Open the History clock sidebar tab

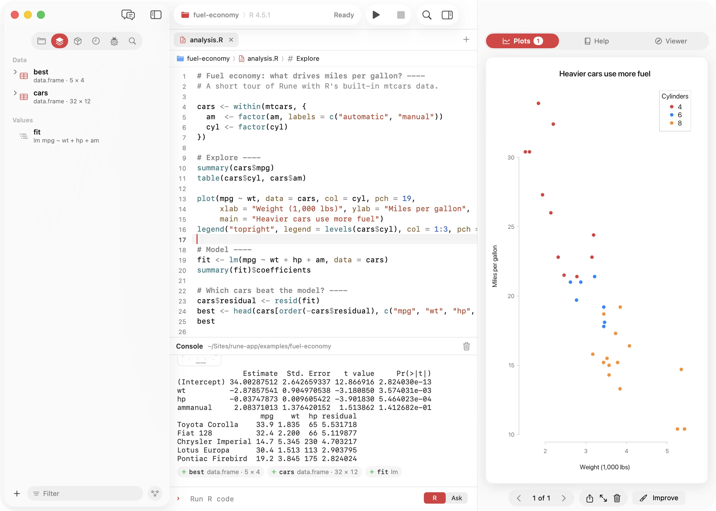pos(96,41)
